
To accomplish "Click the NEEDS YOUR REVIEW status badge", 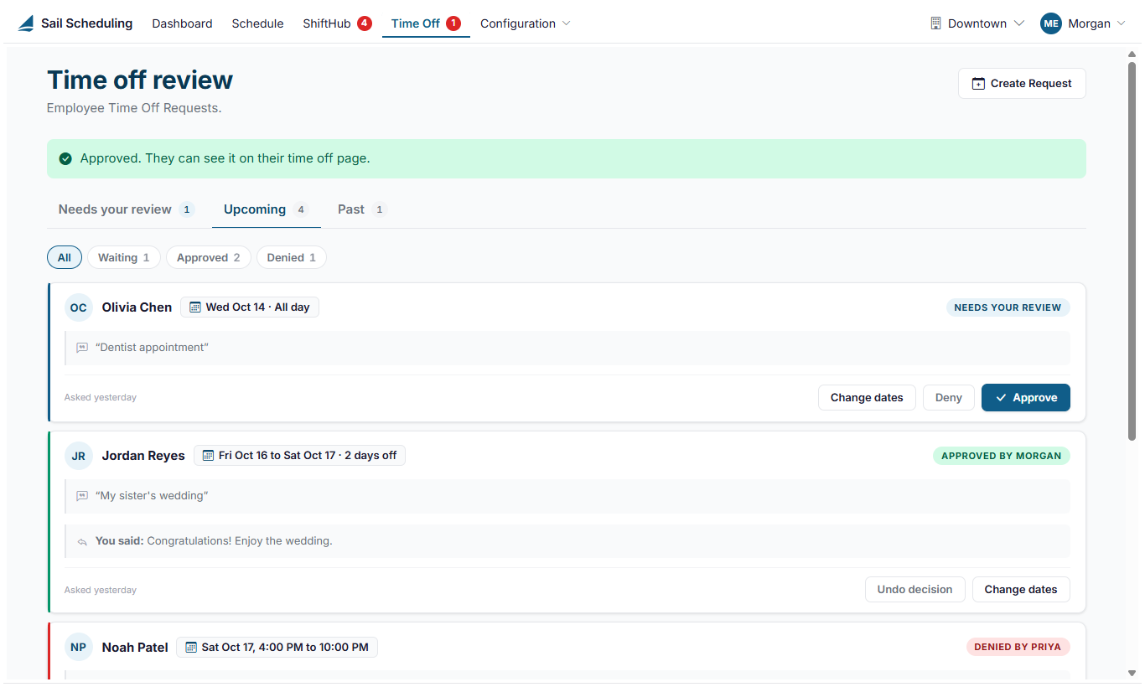I will point(1008,307).
